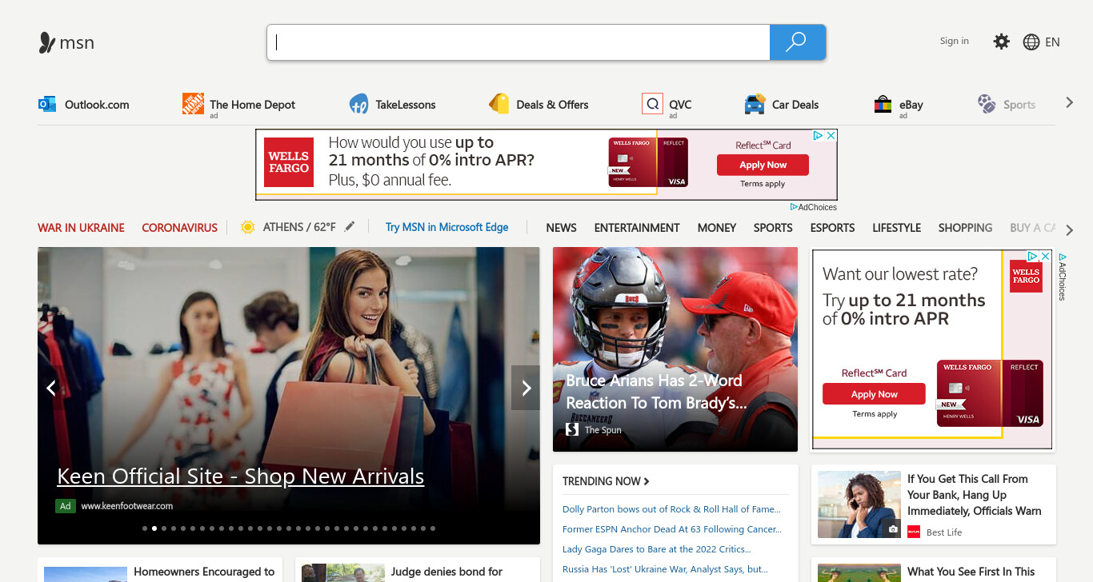Click the EN language label

point(1052,42)
